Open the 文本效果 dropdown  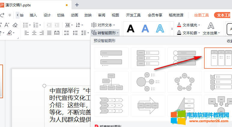[x=211, y=33]
